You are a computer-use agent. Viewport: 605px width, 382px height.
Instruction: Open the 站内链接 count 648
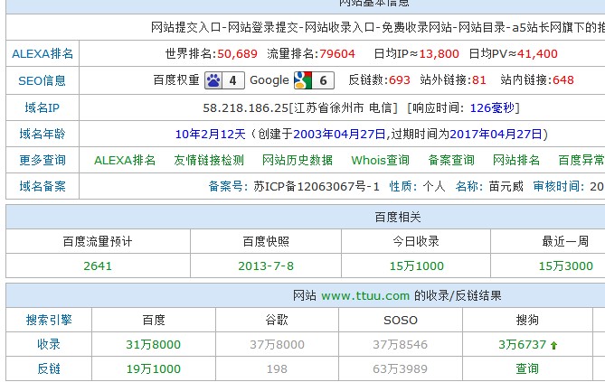pos(562,80)
